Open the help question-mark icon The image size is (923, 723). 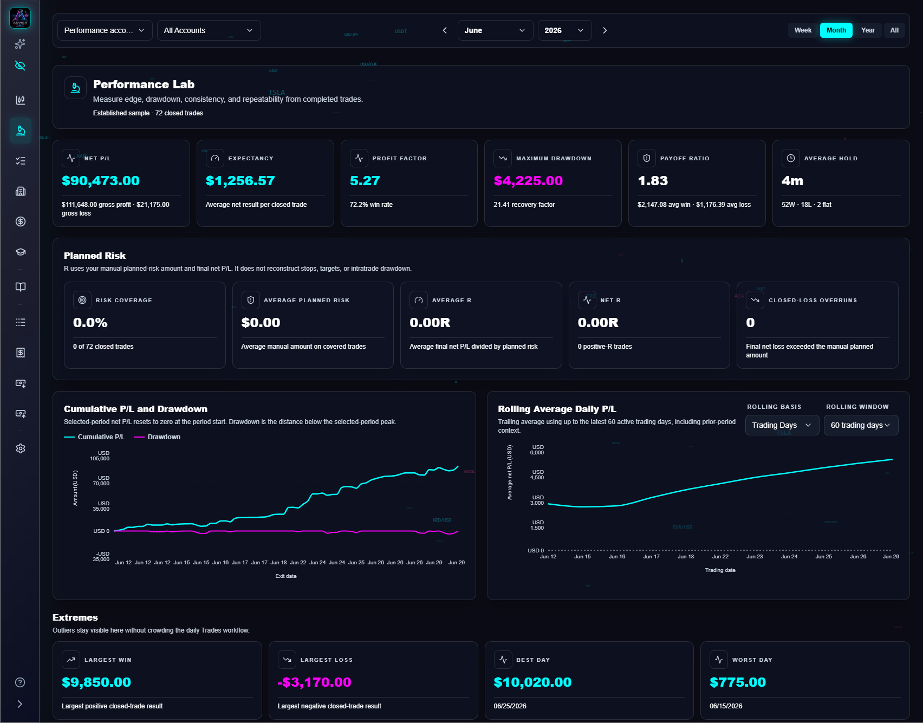[x=20, y=682]
